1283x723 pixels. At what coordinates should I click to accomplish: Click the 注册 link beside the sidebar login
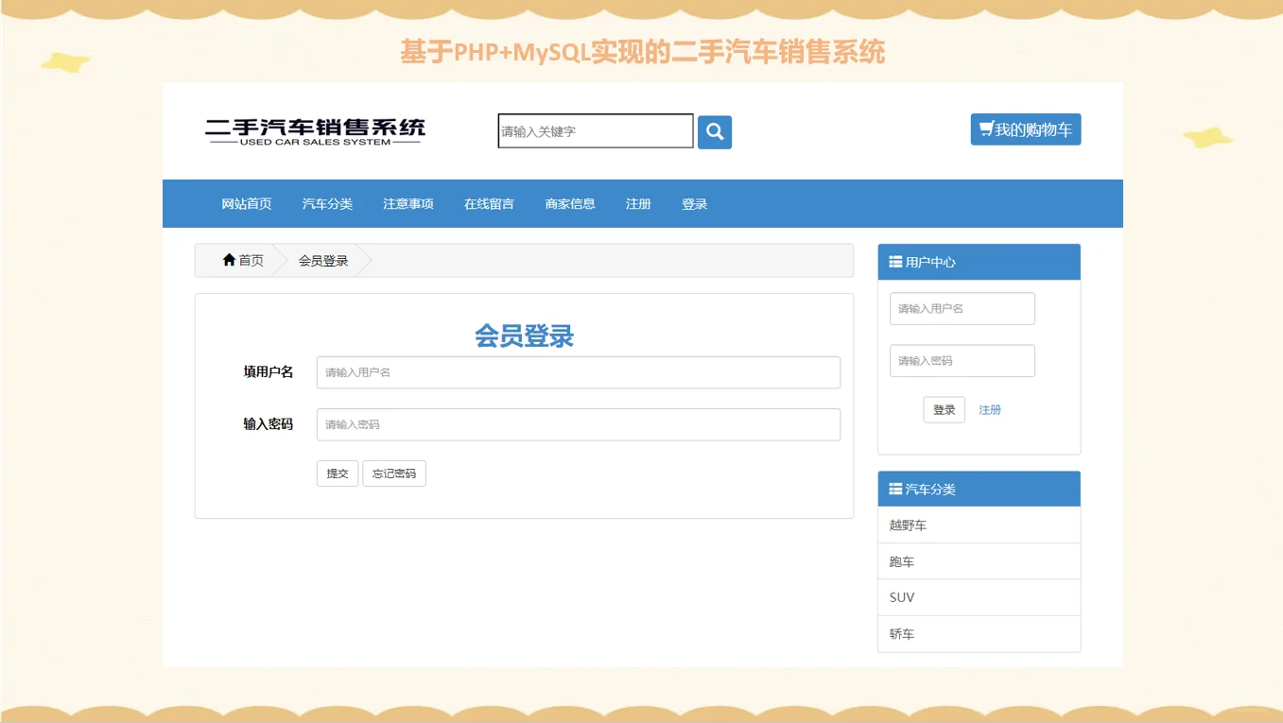tap(989, 409)
